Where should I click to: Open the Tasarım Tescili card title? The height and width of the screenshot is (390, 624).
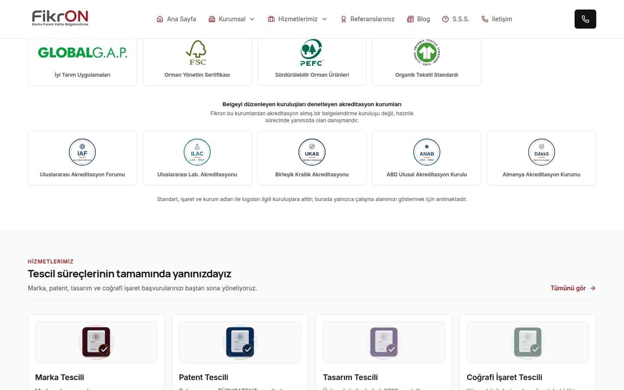pyautogui.click(x=350, y=377)
